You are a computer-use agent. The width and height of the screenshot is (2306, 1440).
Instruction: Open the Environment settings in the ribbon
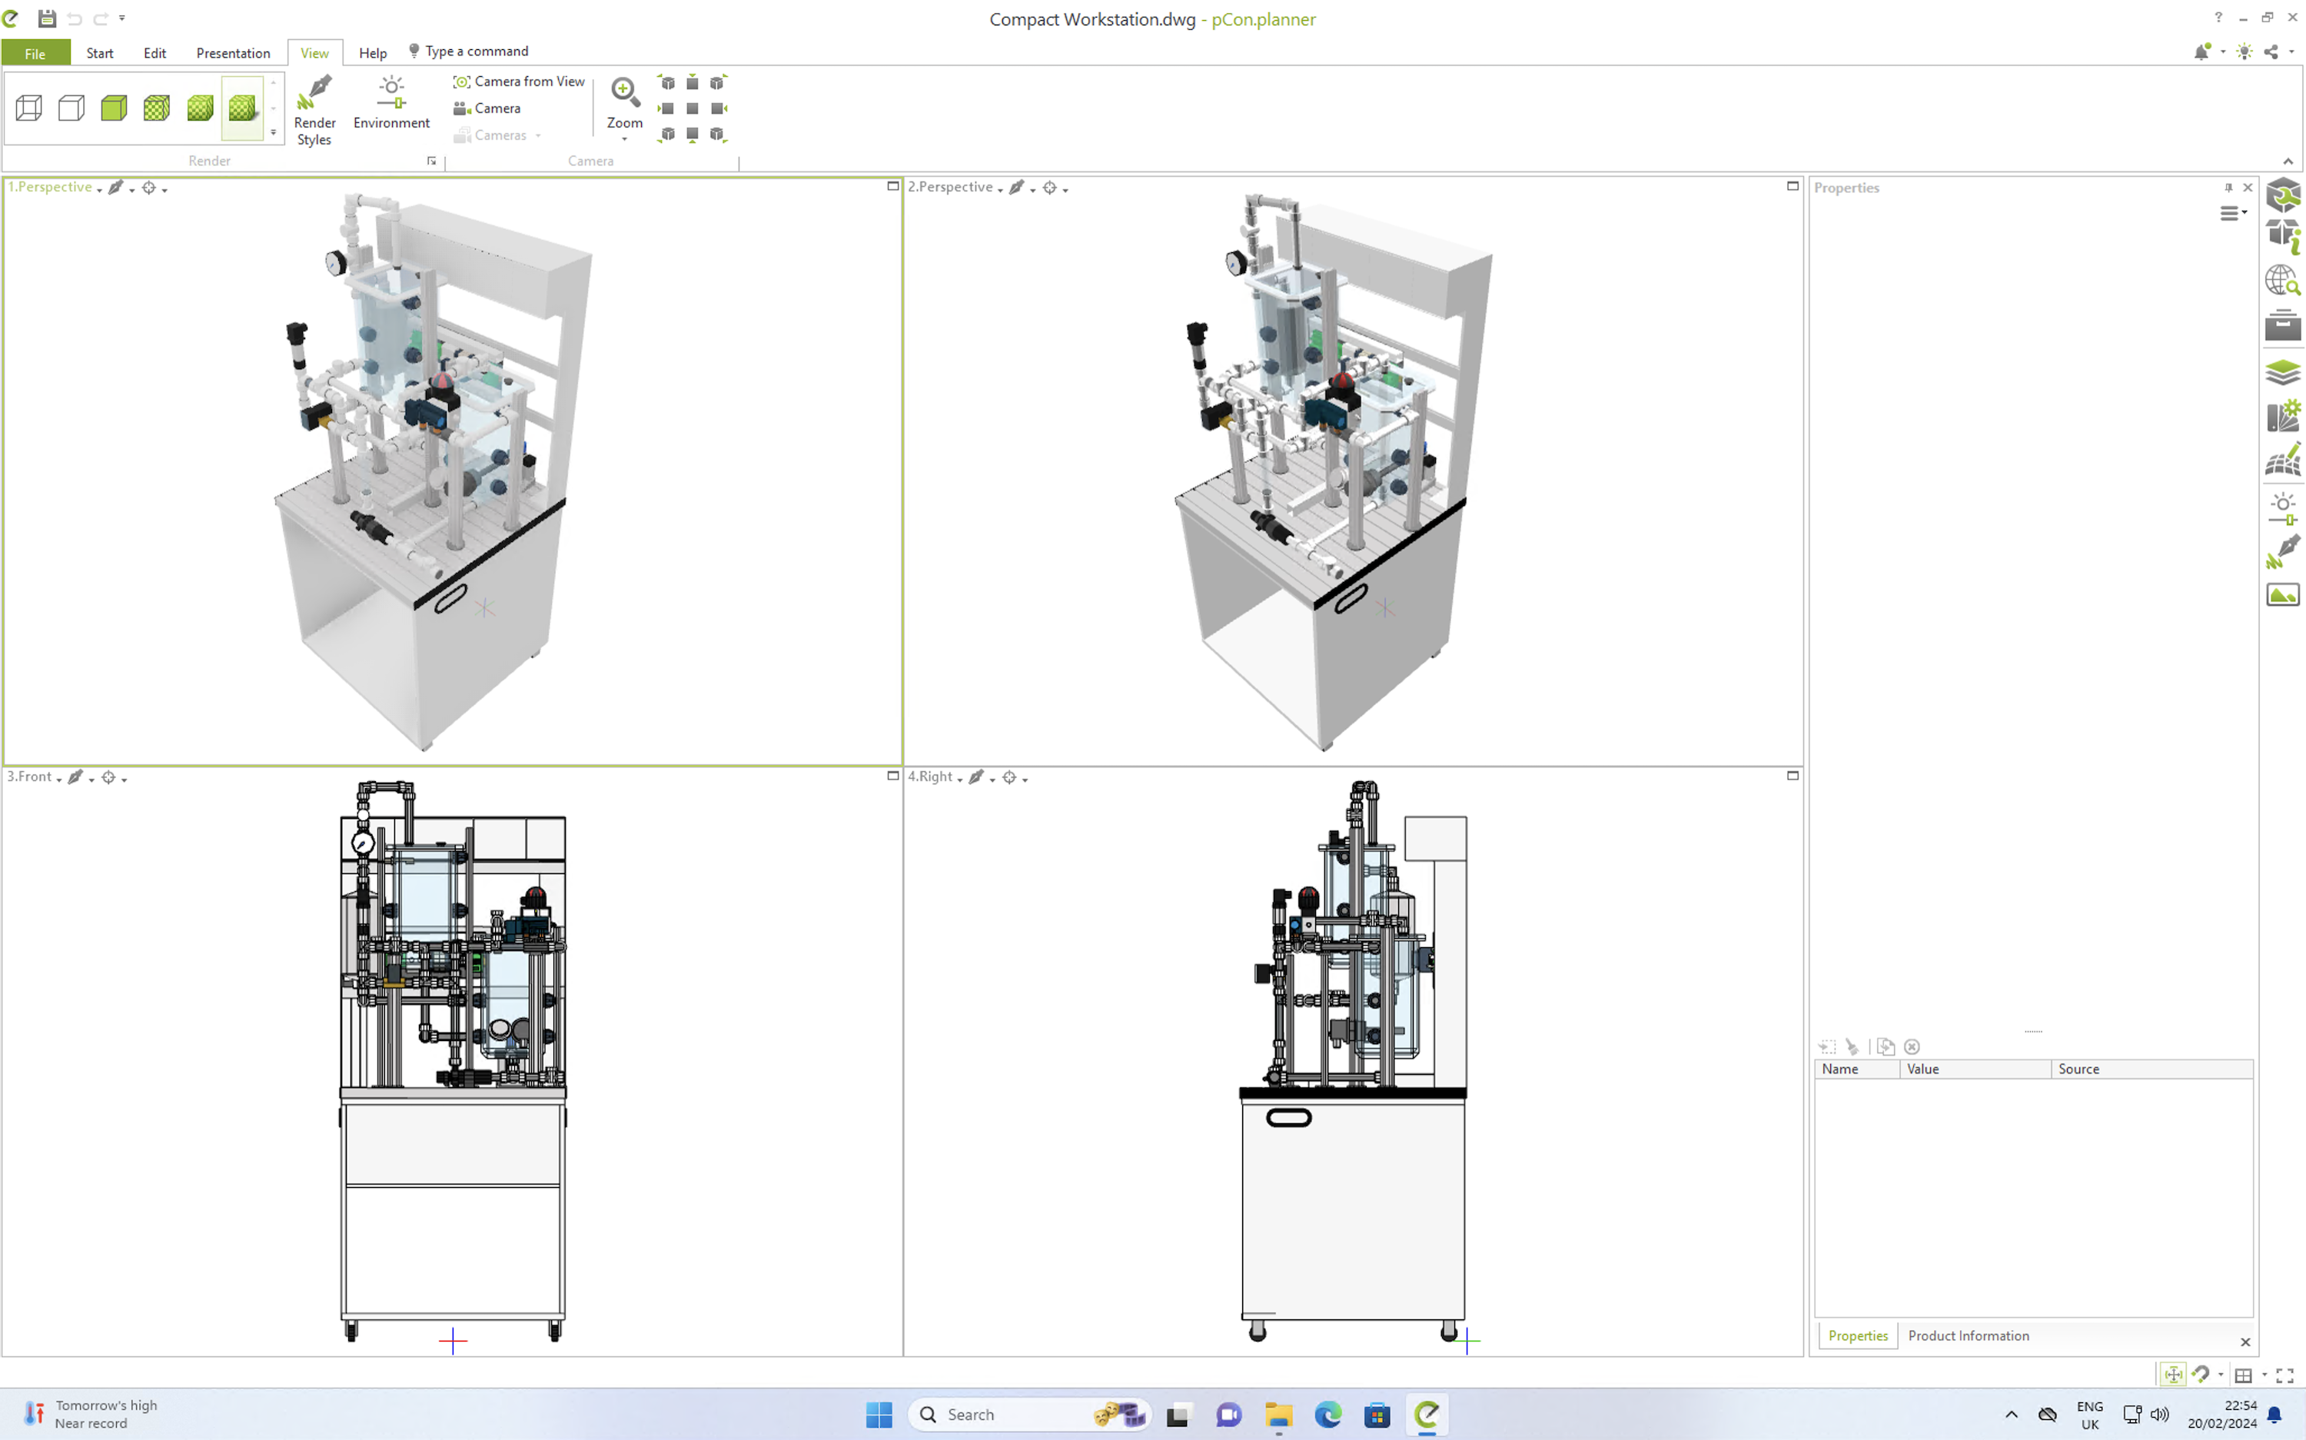[391, 104]
